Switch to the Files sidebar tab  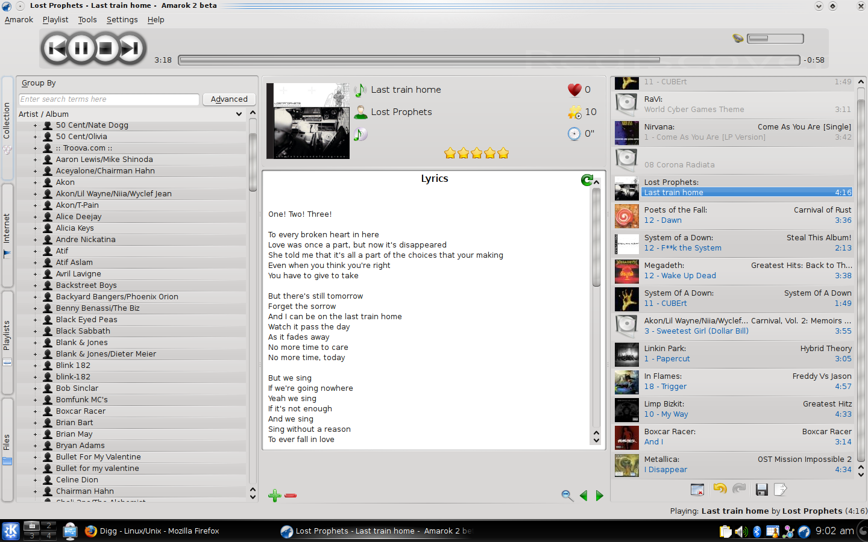pos(7,449)
